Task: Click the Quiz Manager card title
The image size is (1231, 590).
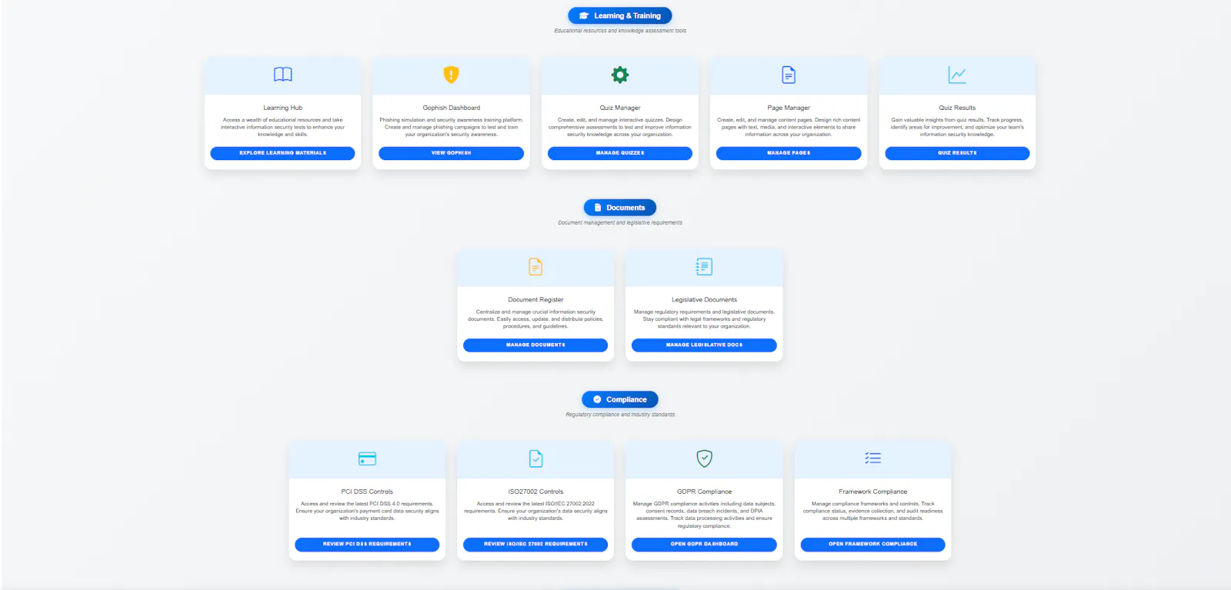Action: click(620, 108)
